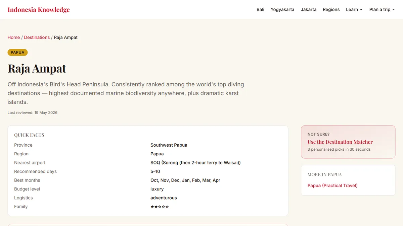Image resolution: width=403 pixels, height=226 pixels.
Task: Open the Use the Destination Matcher link
Action: [340, 142]
